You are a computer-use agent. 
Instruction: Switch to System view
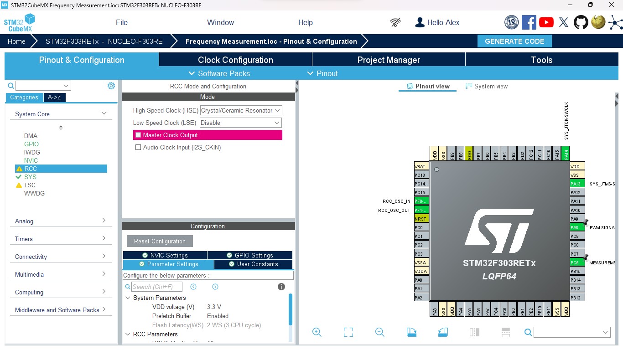click(486, 86)
